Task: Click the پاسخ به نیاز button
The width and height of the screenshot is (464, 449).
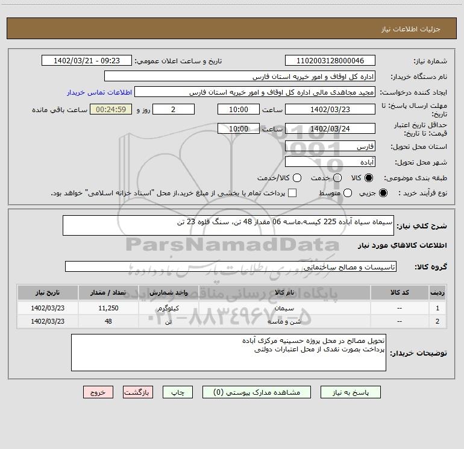Action: click(x=350, y=392)
